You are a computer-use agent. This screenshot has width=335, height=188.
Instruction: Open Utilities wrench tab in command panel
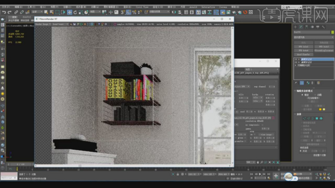tap(323, 27)
